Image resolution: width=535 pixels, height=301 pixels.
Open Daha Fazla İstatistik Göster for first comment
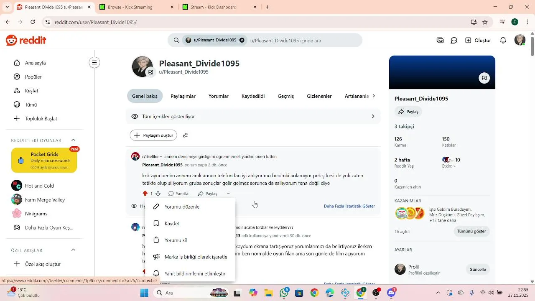click(x=349, y=206)
